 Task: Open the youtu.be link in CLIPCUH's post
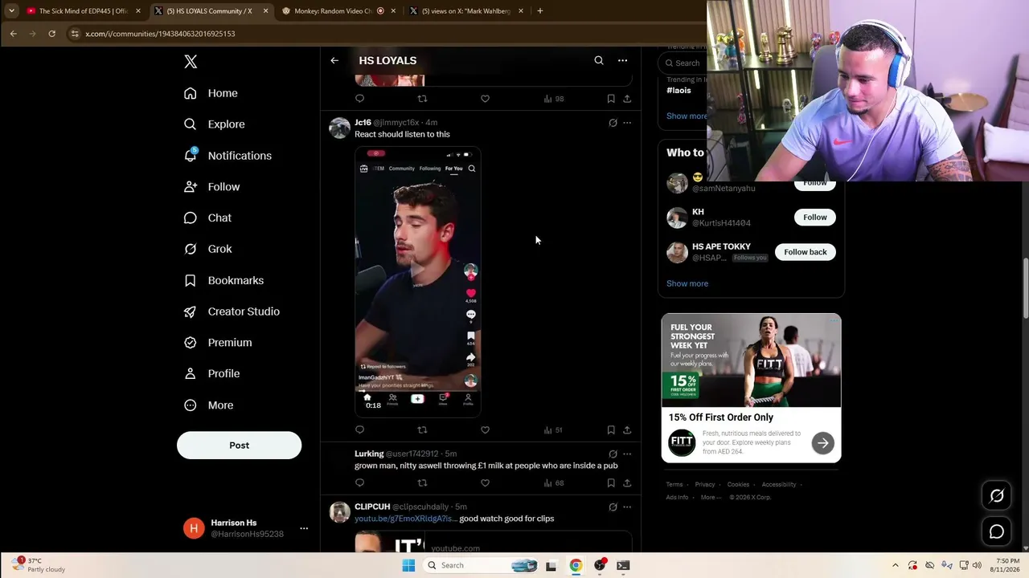click(405, 519)
